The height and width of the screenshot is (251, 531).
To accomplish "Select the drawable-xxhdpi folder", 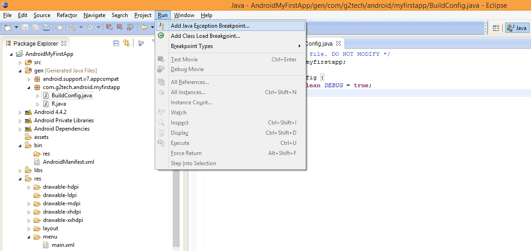I will 63,220.
